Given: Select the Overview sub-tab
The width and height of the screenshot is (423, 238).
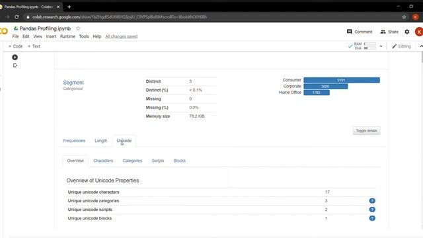Looking at the screenshot, I should coord(75,161).
